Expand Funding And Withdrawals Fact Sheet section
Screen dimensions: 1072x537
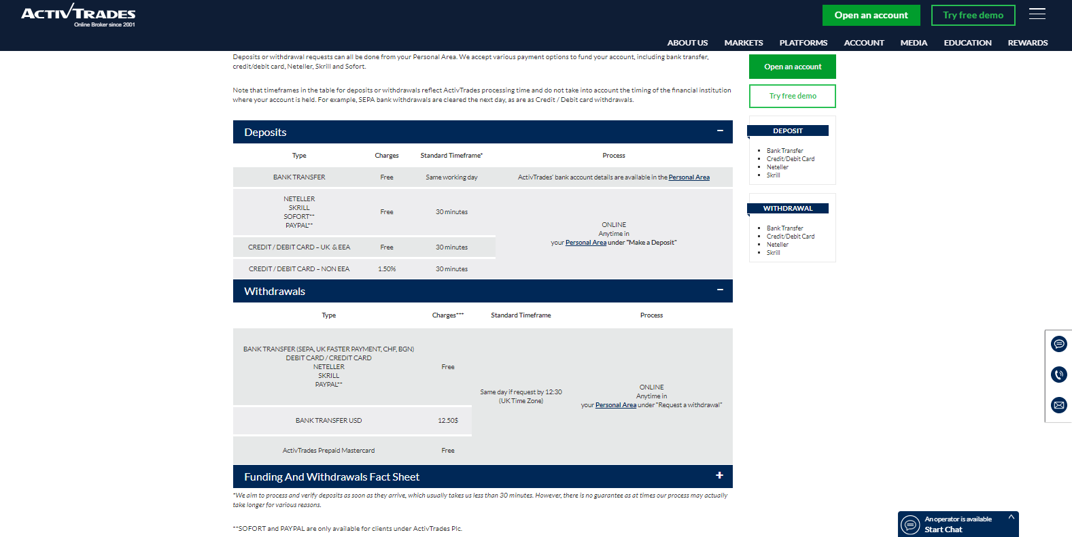point(719,476)
